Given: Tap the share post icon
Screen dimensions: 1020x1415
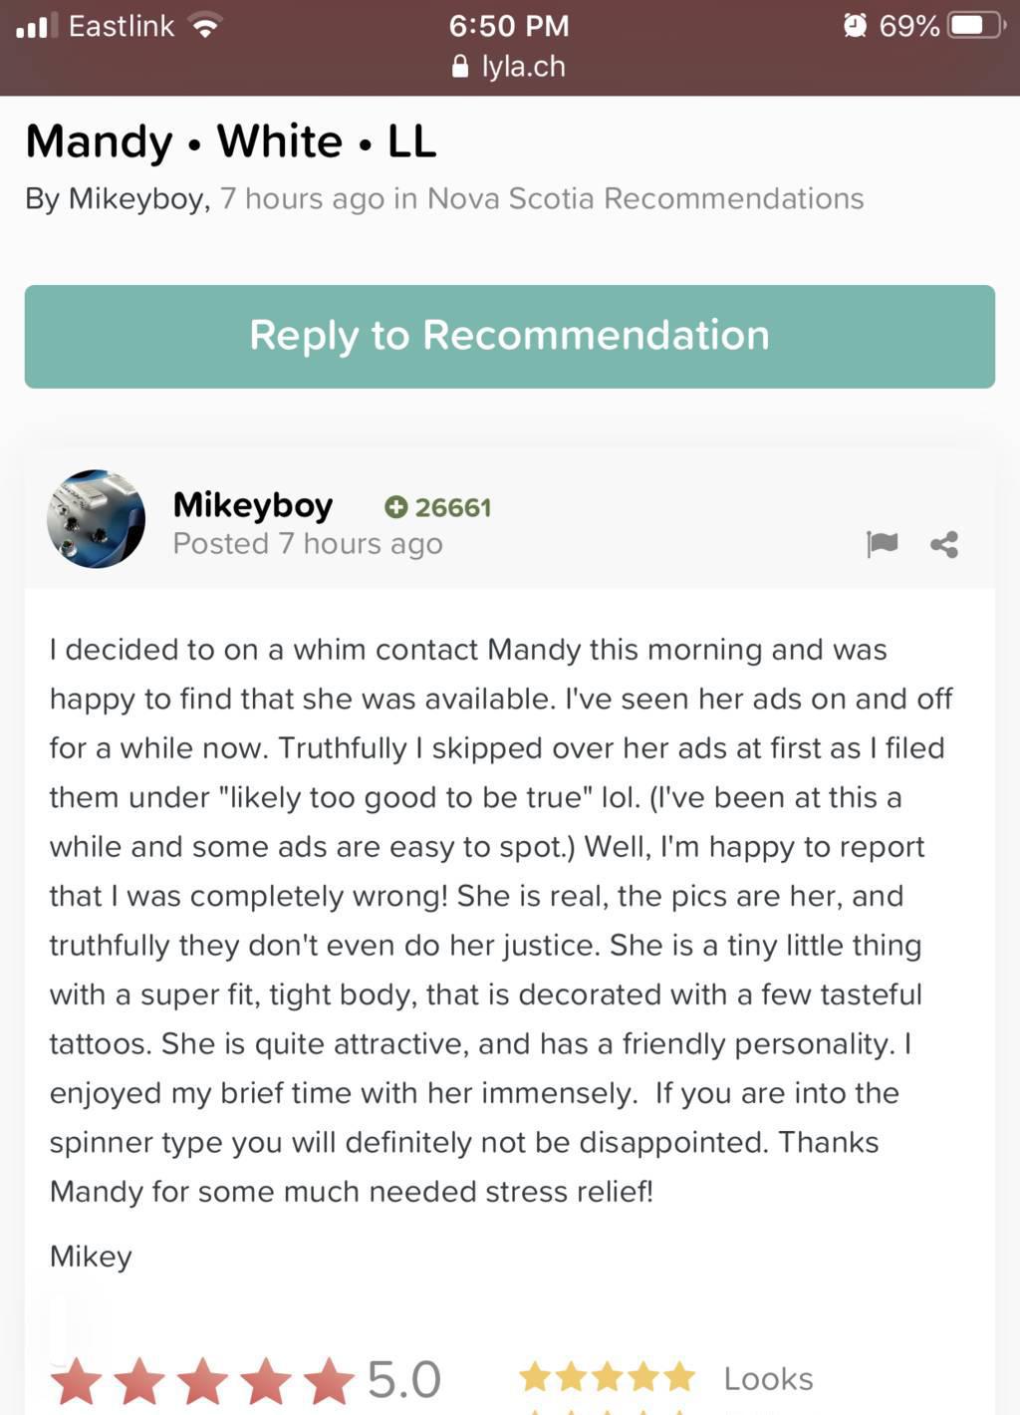Looking at the screenshot, I should 944,544.
